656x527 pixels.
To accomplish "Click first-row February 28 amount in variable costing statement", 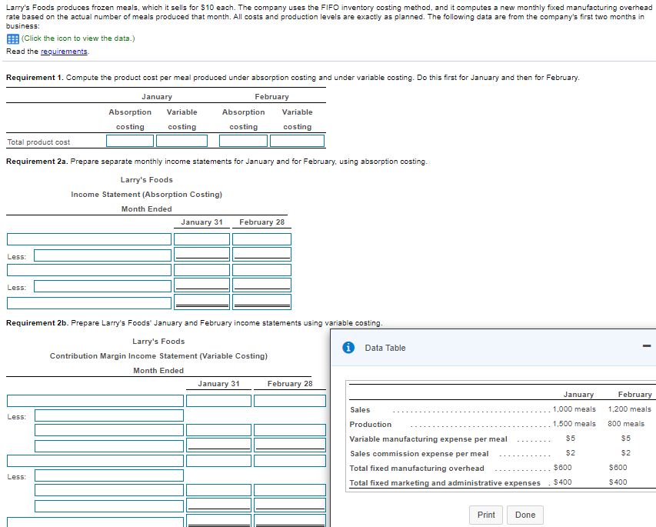I will [x=290, y=401].
